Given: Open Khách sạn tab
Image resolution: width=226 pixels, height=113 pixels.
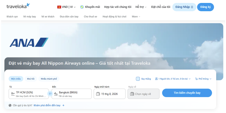Looking at the screenshot, I should pos(12,17).
